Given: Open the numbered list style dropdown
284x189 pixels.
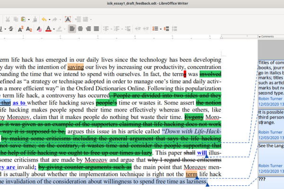Looking at the screenshot, I should [x=122, y=29].
